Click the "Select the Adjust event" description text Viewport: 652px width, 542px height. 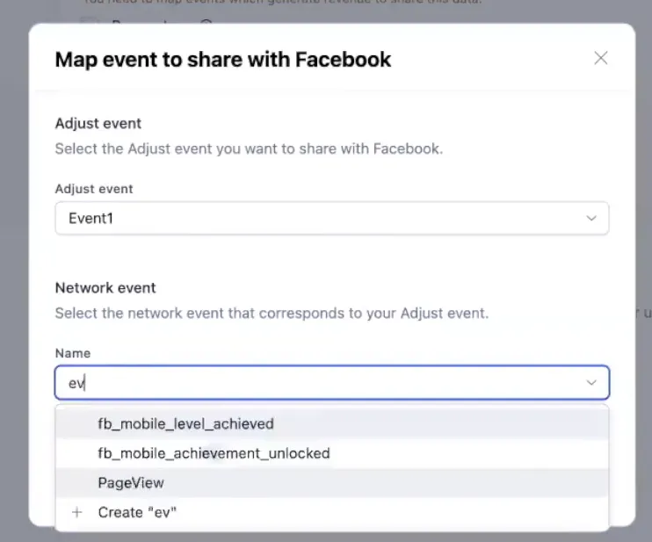click(249, 148)
